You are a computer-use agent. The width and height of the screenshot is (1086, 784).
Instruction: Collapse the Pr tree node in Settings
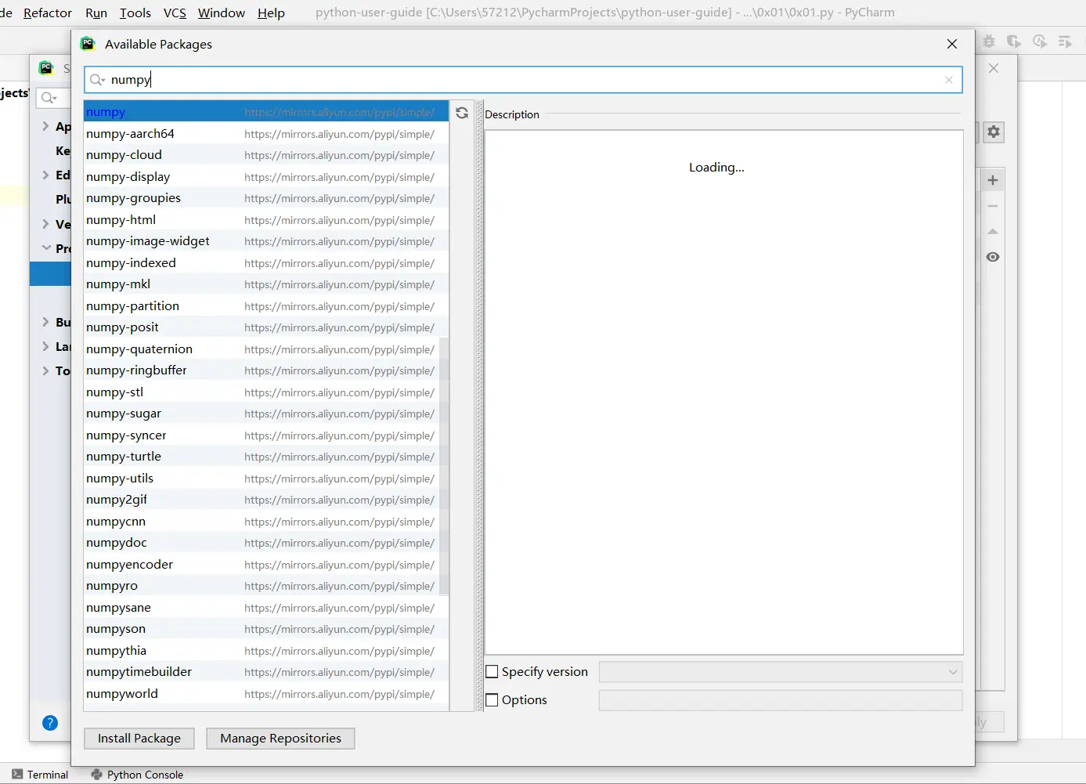pyautogui.click(x=46, y=248)
